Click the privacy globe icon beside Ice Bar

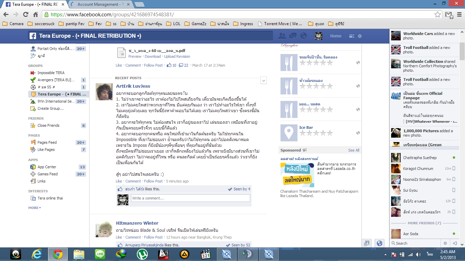[x=358, y=133]
